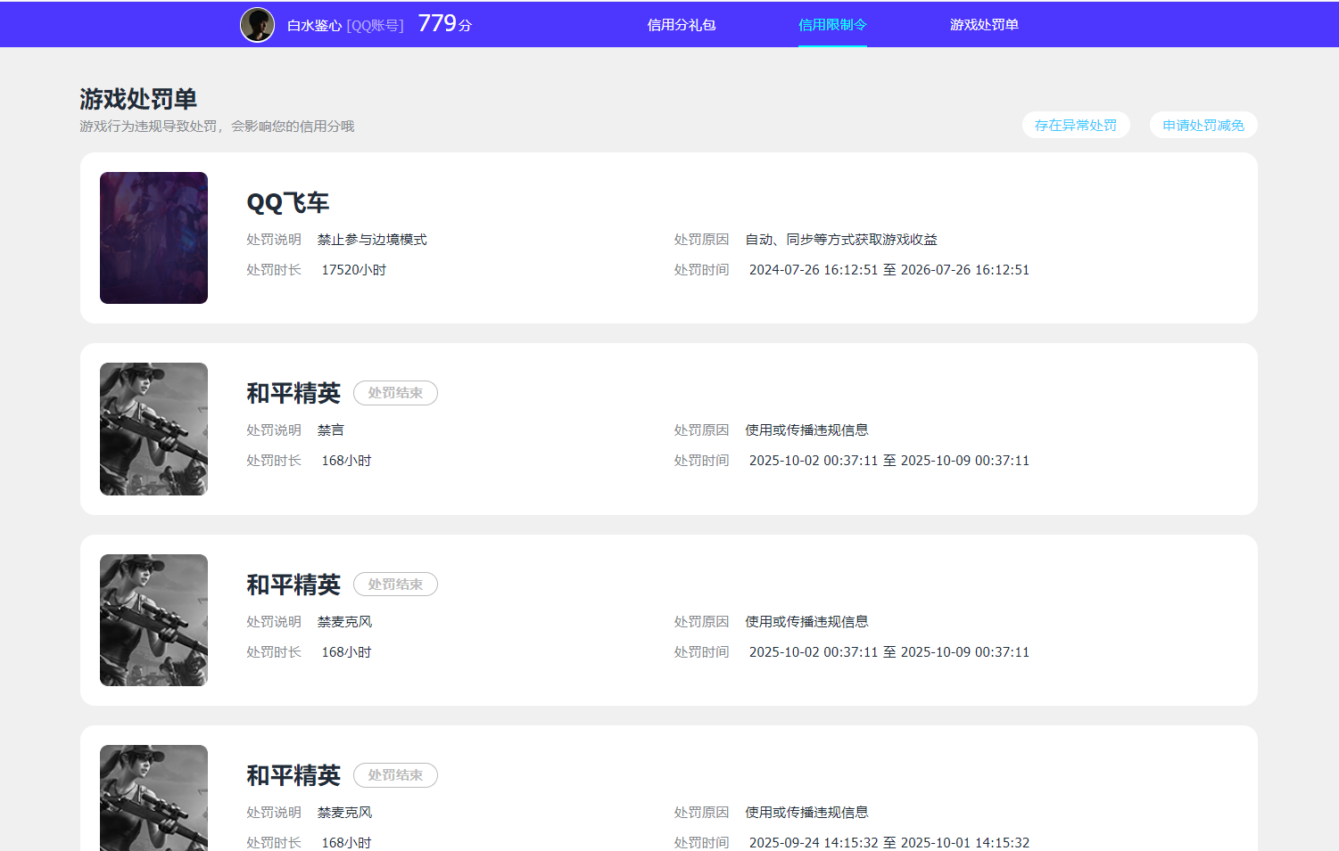Click the 禁麦克风 penalty description text
The width and height of the screenshot is (1339, 851).
pos(343,621)
